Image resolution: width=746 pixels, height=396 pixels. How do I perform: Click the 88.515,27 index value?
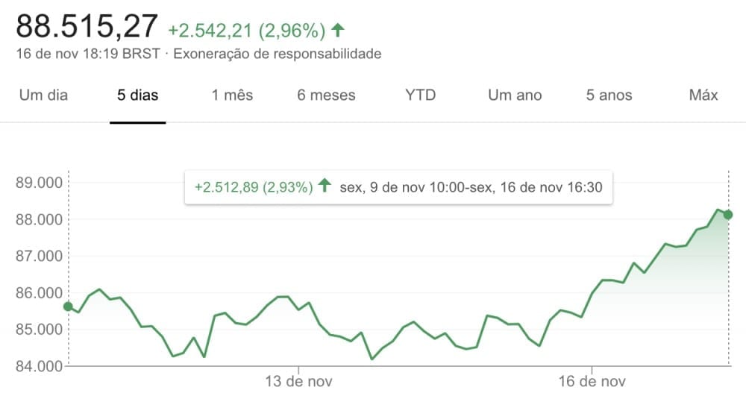pos(87,26)
